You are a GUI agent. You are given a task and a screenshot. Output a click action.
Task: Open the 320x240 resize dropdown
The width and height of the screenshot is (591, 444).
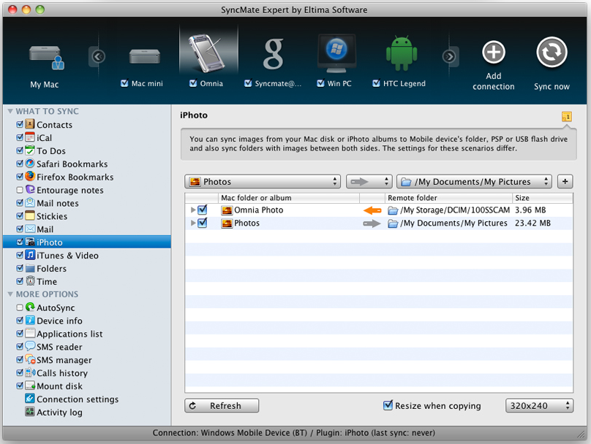pyautogui.click(x=538, y=406)
